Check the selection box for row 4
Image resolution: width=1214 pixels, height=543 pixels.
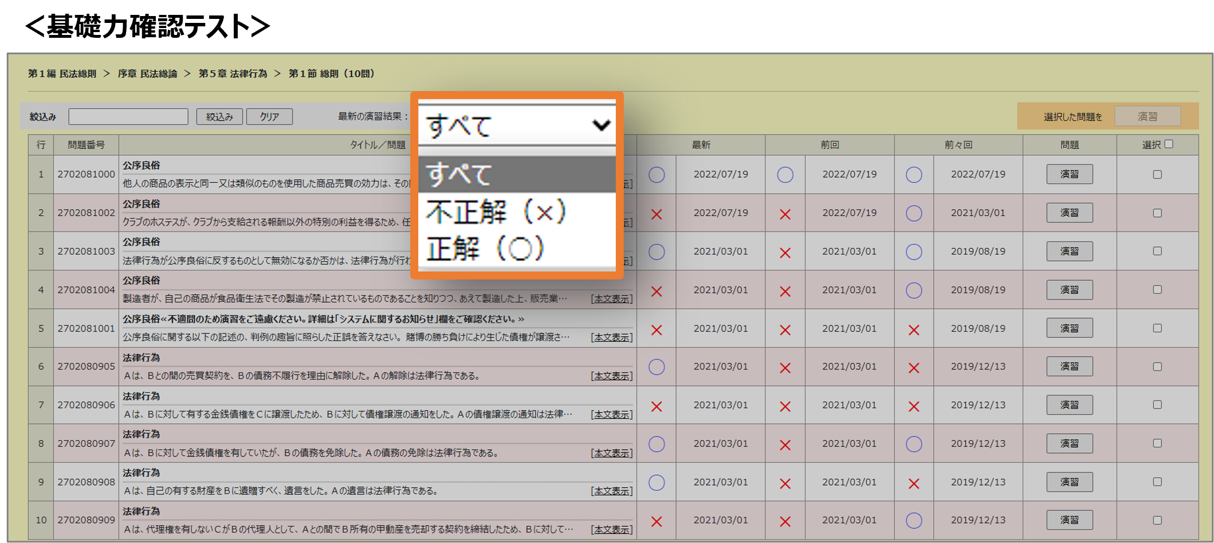(x=1157, y=289)
